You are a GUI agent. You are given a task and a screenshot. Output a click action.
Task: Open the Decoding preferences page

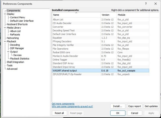15,45
